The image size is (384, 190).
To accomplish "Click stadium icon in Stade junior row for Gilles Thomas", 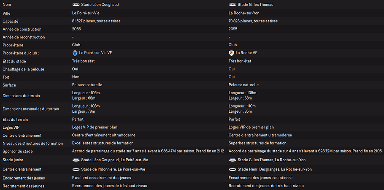I will click(x=232, y=160).
